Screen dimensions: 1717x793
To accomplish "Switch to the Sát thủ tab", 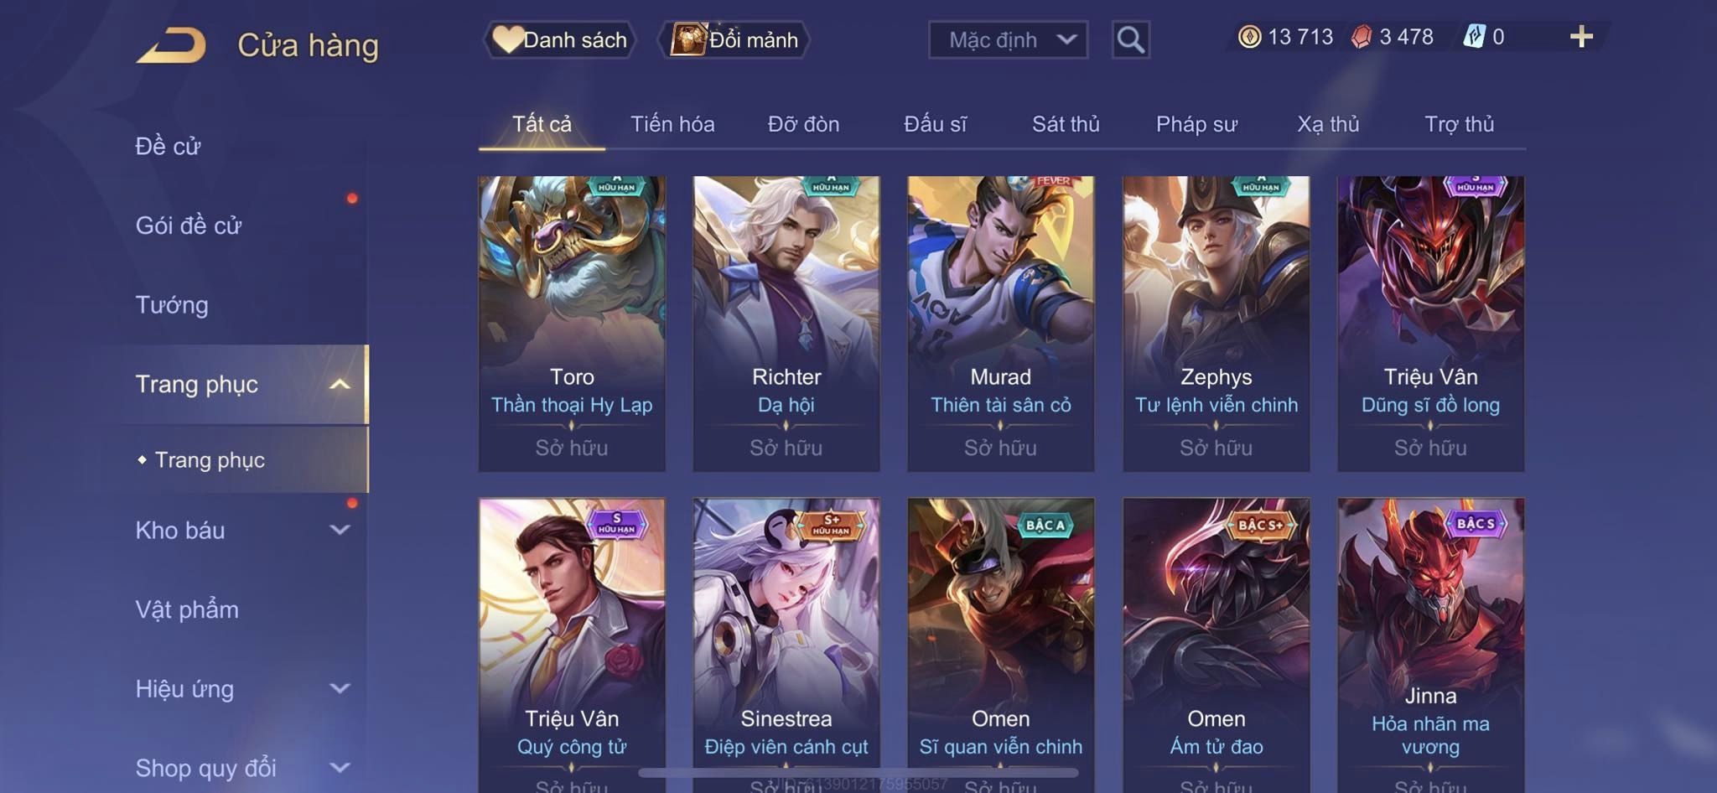I will click(1065, 124).
